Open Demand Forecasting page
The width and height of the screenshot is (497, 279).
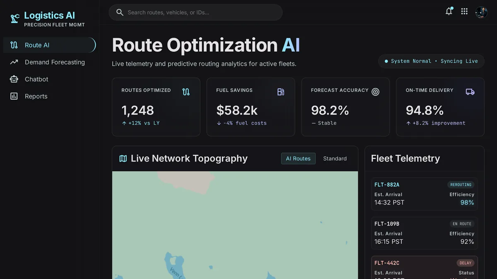pyautogui.click(x=49, y=62)
